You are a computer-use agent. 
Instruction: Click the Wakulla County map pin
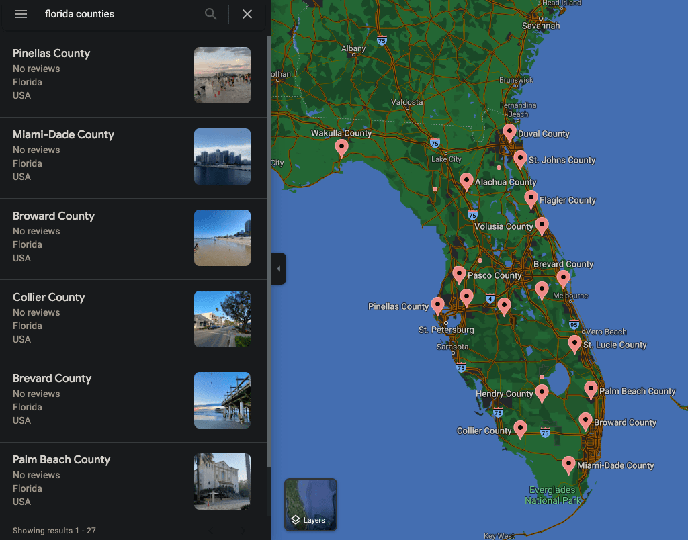pos(341,147)
